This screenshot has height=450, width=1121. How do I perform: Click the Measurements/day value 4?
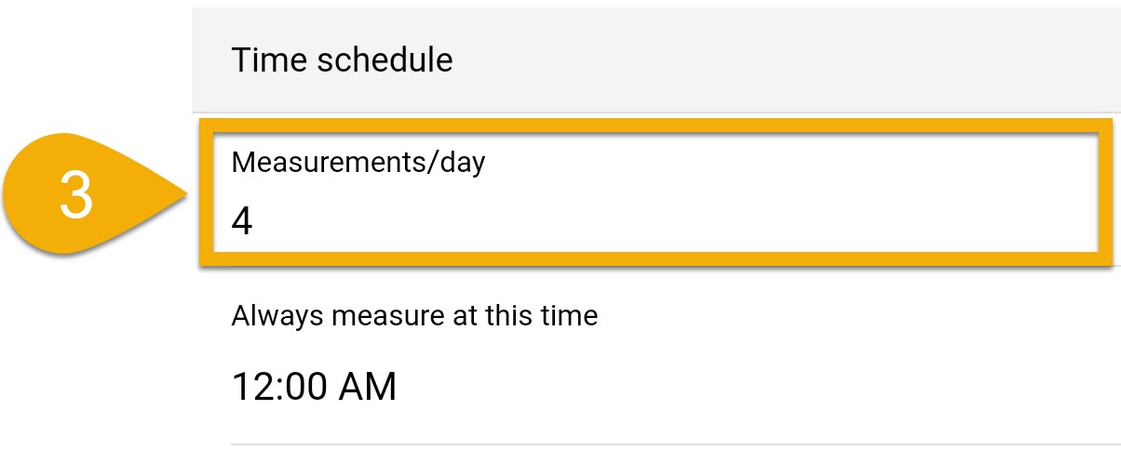(242, 222)
